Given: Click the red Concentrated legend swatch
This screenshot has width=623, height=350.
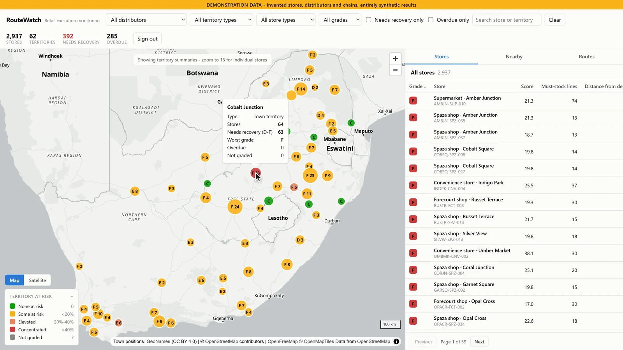Looking at the screenshot, I should coord(12,330).
